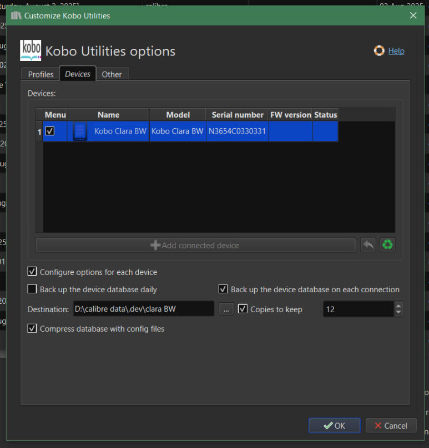Increase copies to keep with up arrow
429x448 pixels.
tap(398, 306)
